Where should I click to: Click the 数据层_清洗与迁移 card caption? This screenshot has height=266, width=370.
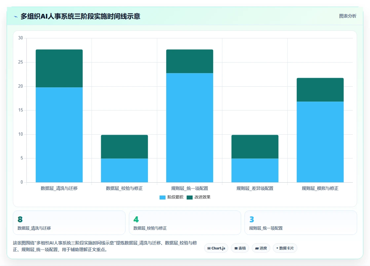(34, 228)
